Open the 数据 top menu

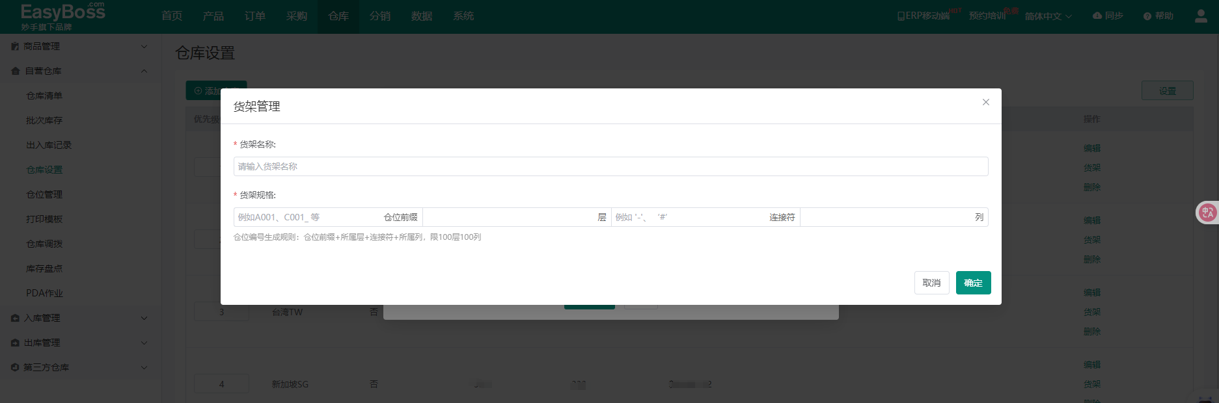click(x=422, y=16)
